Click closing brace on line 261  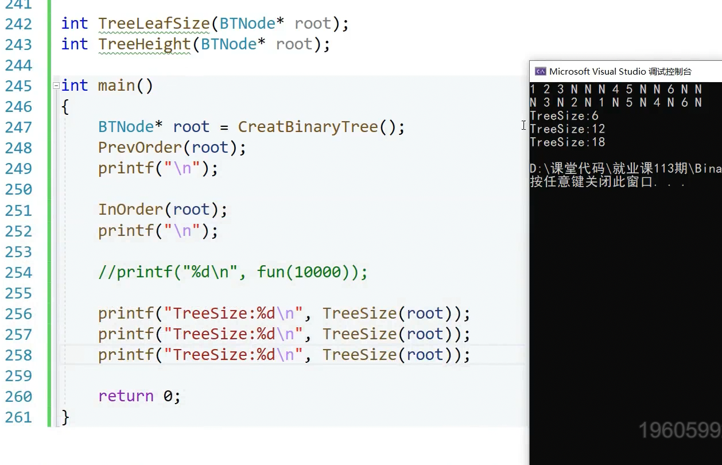click(65, 417)
